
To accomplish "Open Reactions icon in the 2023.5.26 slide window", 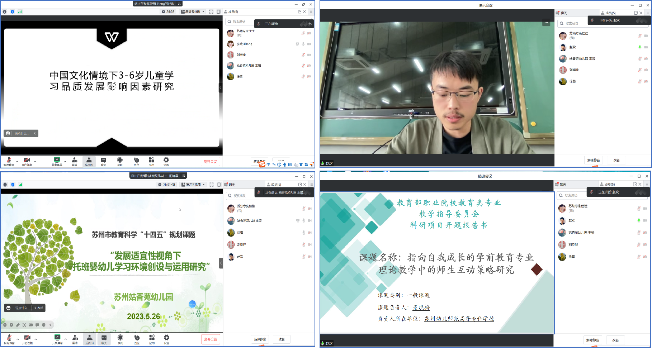I will point(137,338).
